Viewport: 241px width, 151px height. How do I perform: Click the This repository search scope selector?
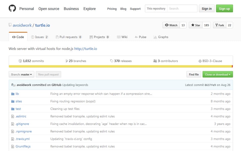coord(156,9)
